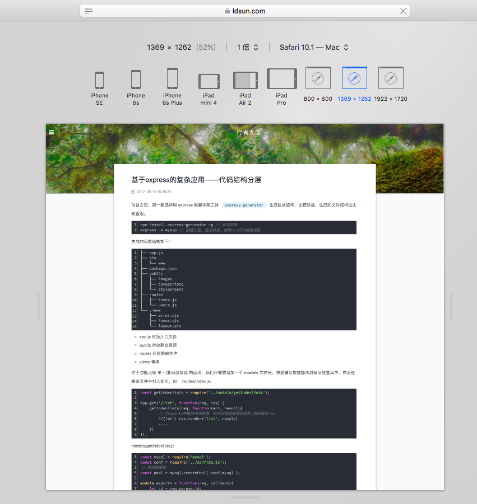Click the reader view icon in the address bar
The image size is (477, 504).
pos(89,11)
